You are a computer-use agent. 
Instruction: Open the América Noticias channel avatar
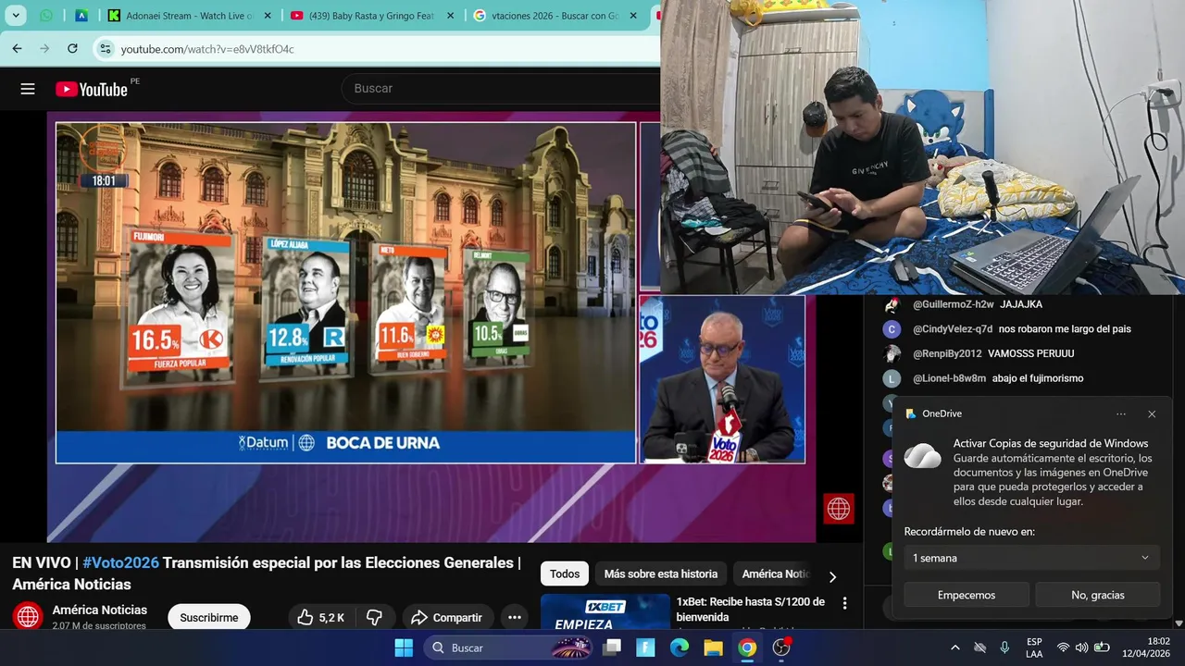28,616
